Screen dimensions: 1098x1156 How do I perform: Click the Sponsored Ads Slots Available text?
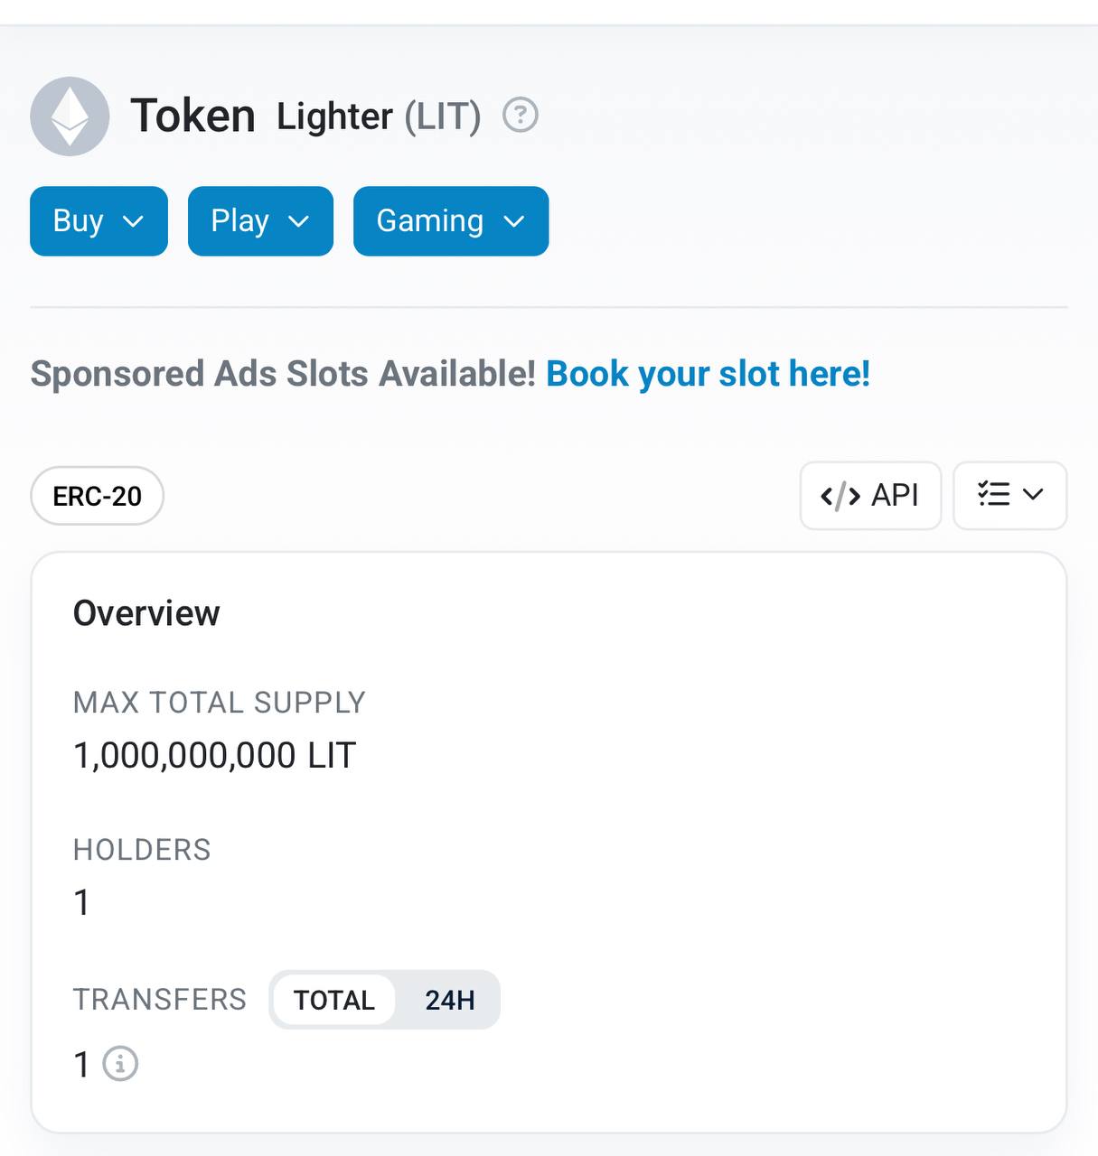pyautogui.click(x=283, y=374)
